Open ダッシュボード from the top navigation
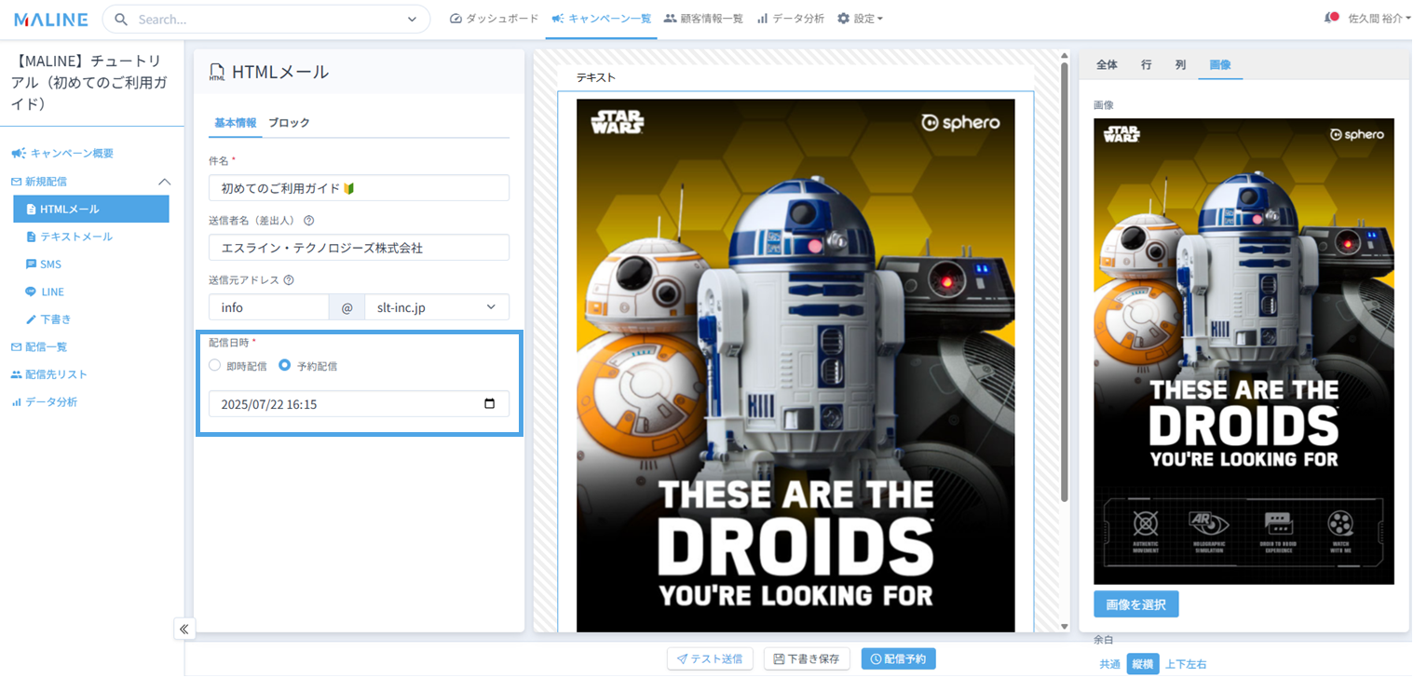 (494, 19)
